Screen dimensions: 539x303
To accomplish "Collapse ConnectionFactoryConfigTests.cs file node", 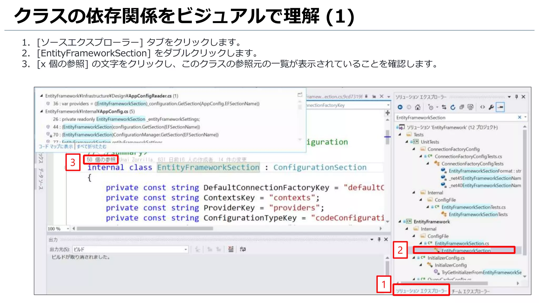I will [421, 156].
